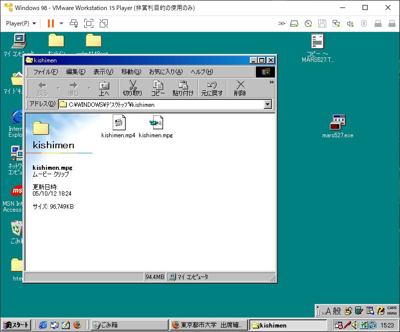Click the address path field
400x332 pixels.
161,104
